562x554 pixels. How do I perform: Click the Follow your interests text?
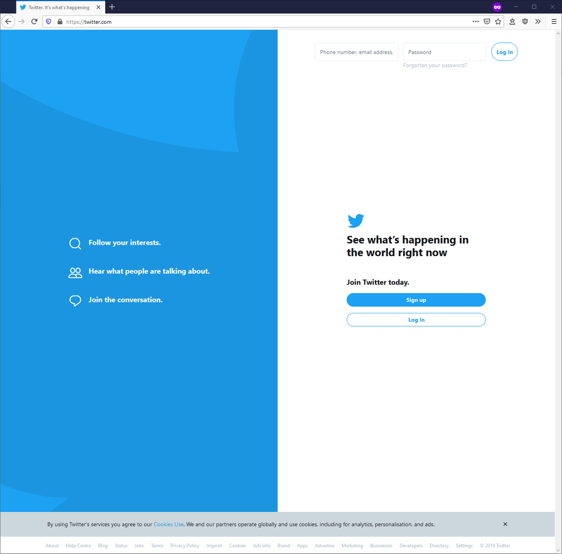coord(125,243)
